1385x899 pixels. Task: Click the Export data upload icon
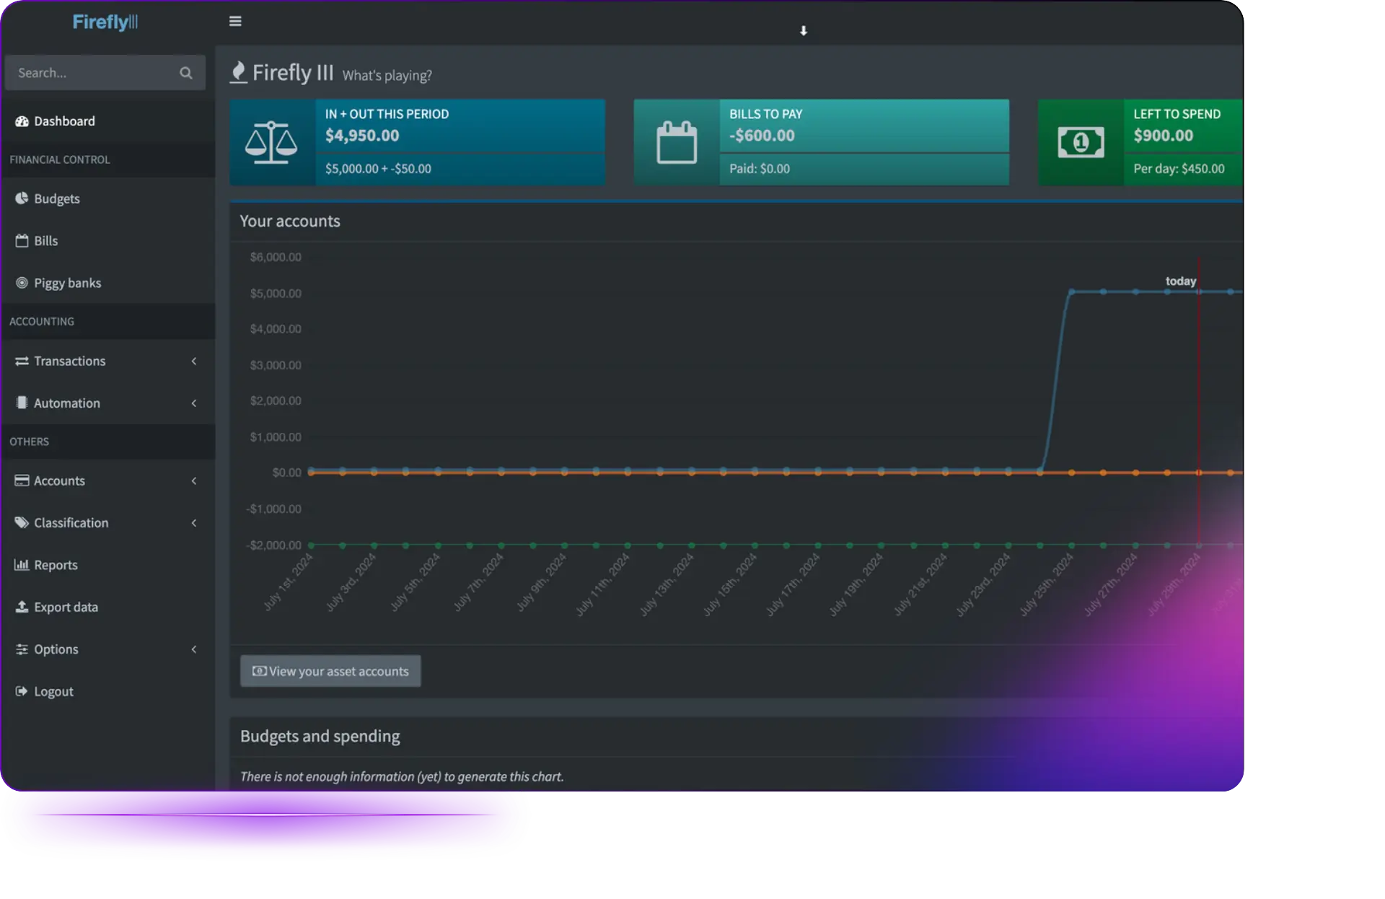click(x=22, y=607)
